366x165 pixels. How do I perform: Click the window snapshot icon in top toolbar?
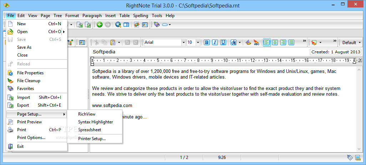pyautogui.click(x=145, y=25)
